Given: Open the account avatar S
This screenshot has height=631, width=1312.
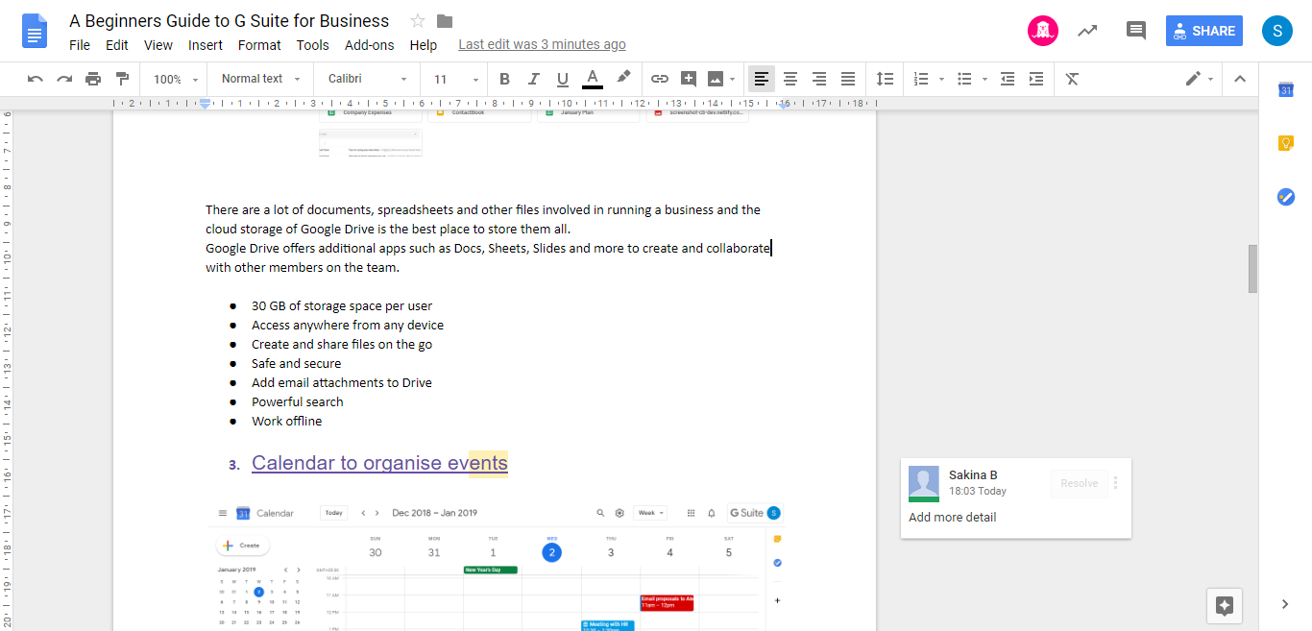Looking at the screenshot, I should [x=1277, y=31].
